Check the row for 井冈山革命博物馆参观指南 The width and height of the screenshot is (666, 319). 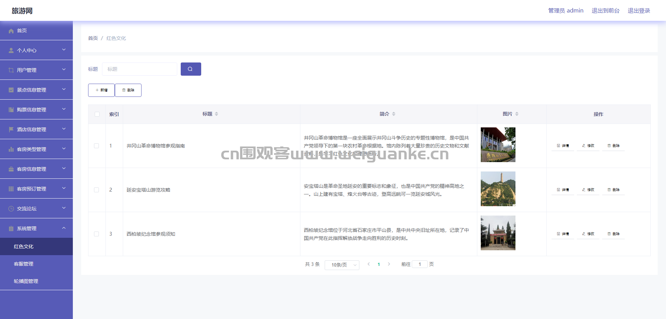click(96, 146)
